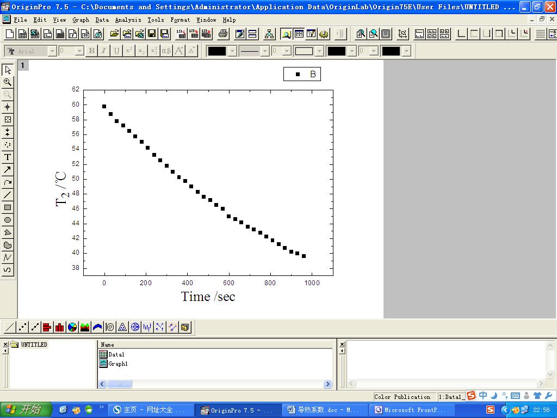Open the Edit menu
557x418 pixels.
(40, 20)
